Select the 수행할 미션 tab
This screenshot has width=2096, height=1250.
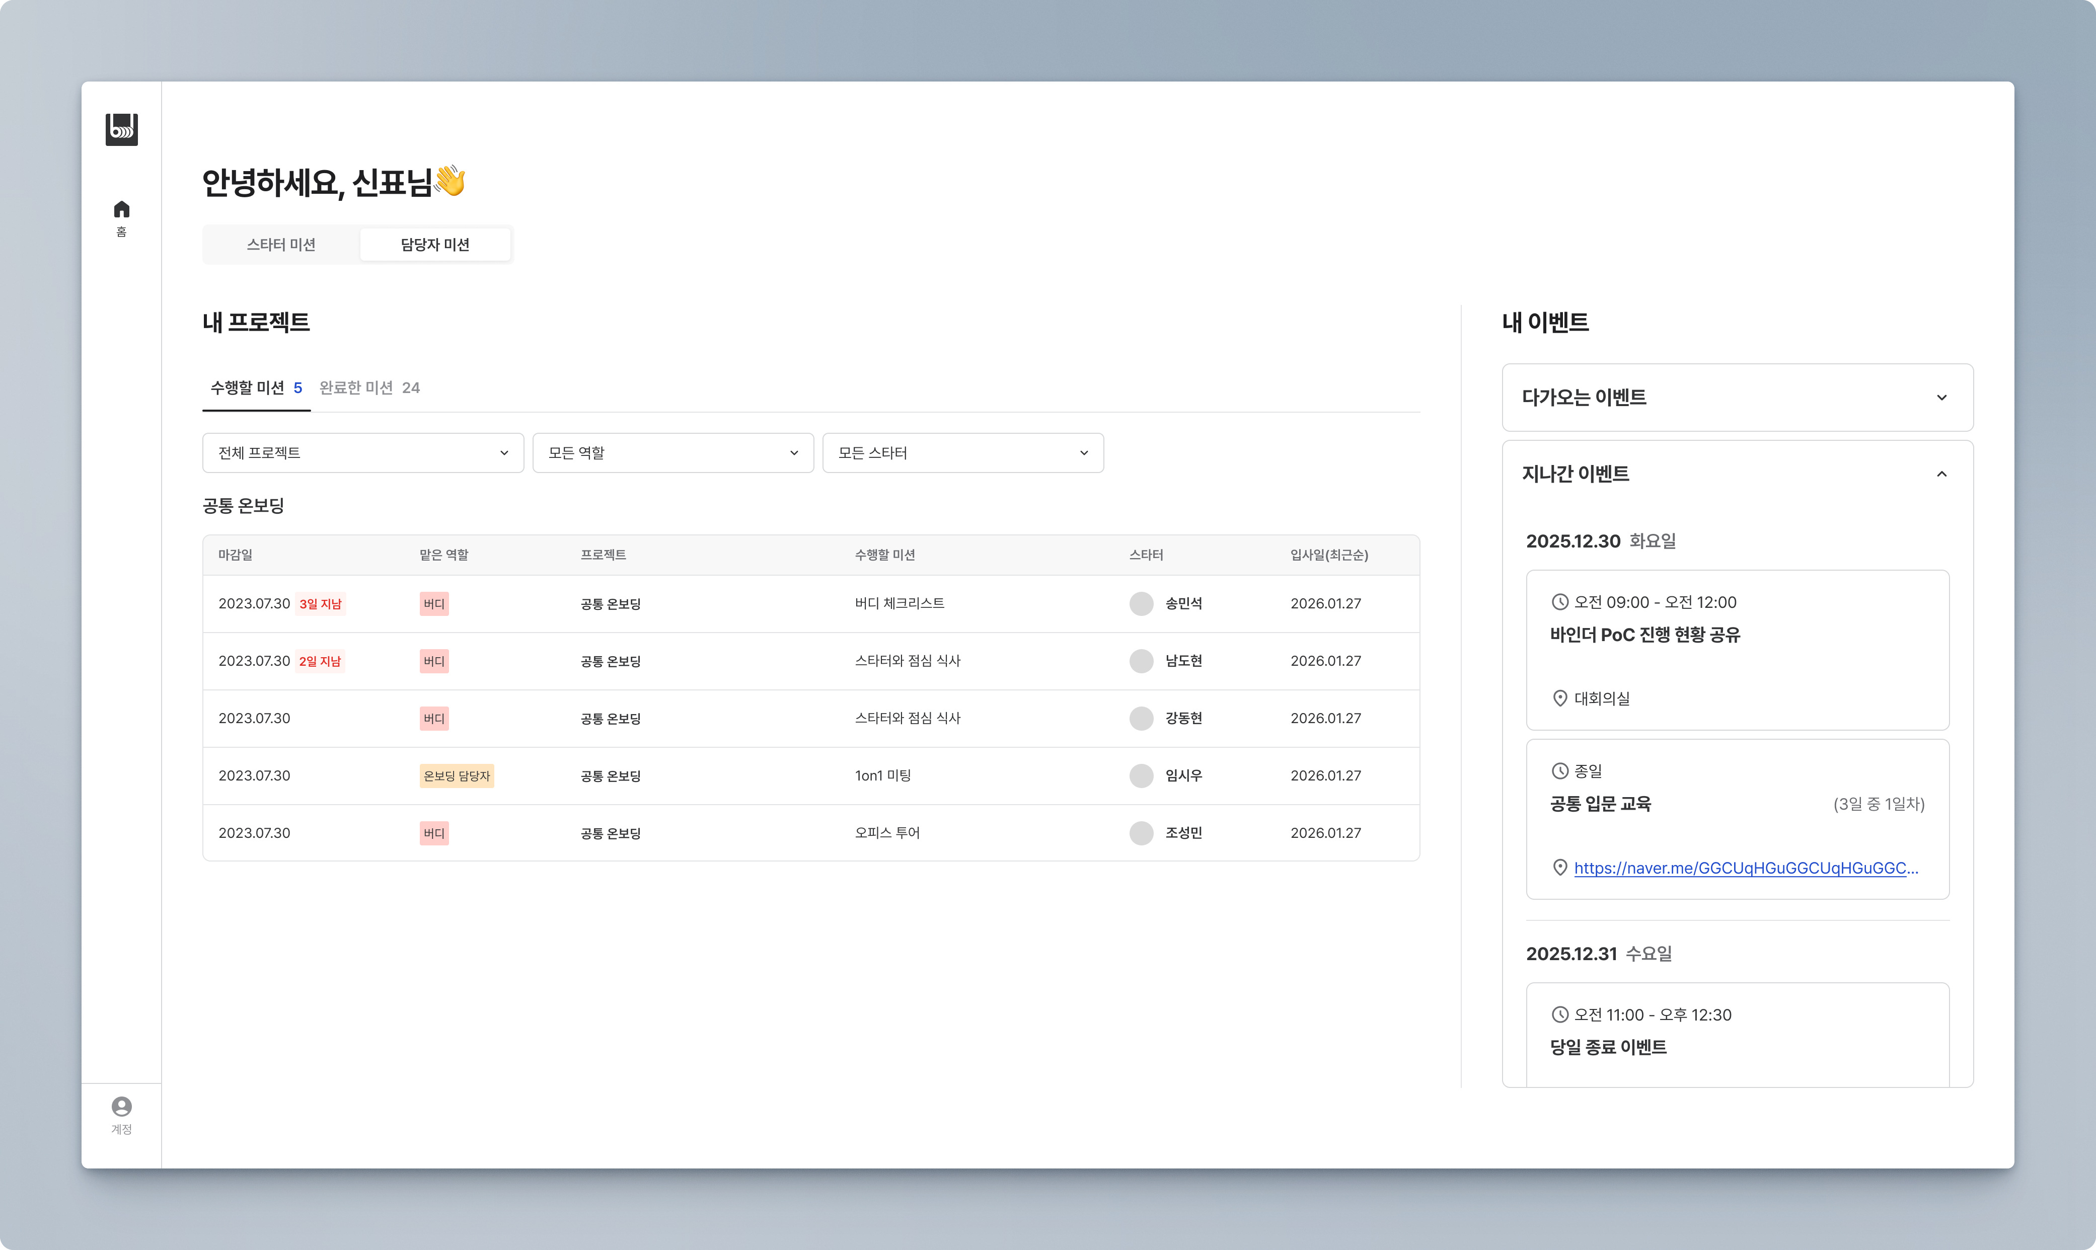click(x=255, y=387)
